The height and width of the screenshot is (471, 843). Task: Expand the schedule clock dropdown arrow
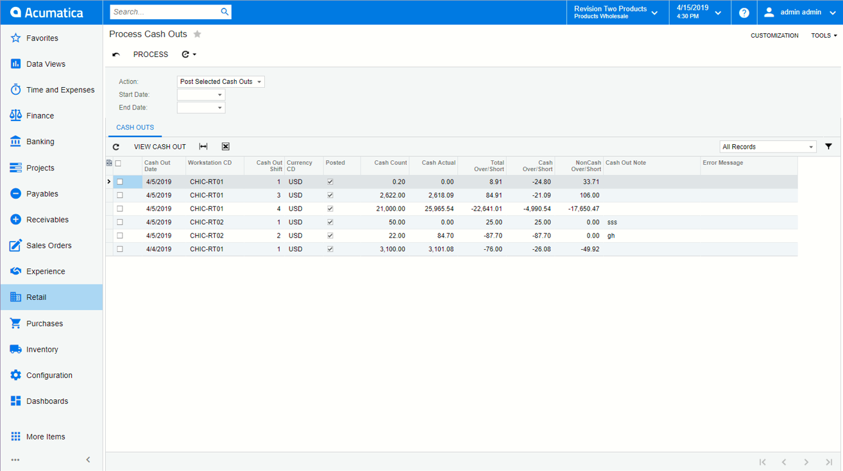coord(194,54)
